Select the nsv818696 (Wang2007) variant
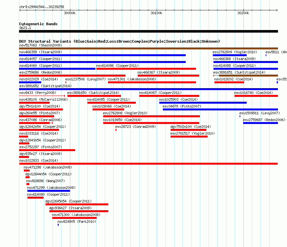 click(x=28, y=184)
